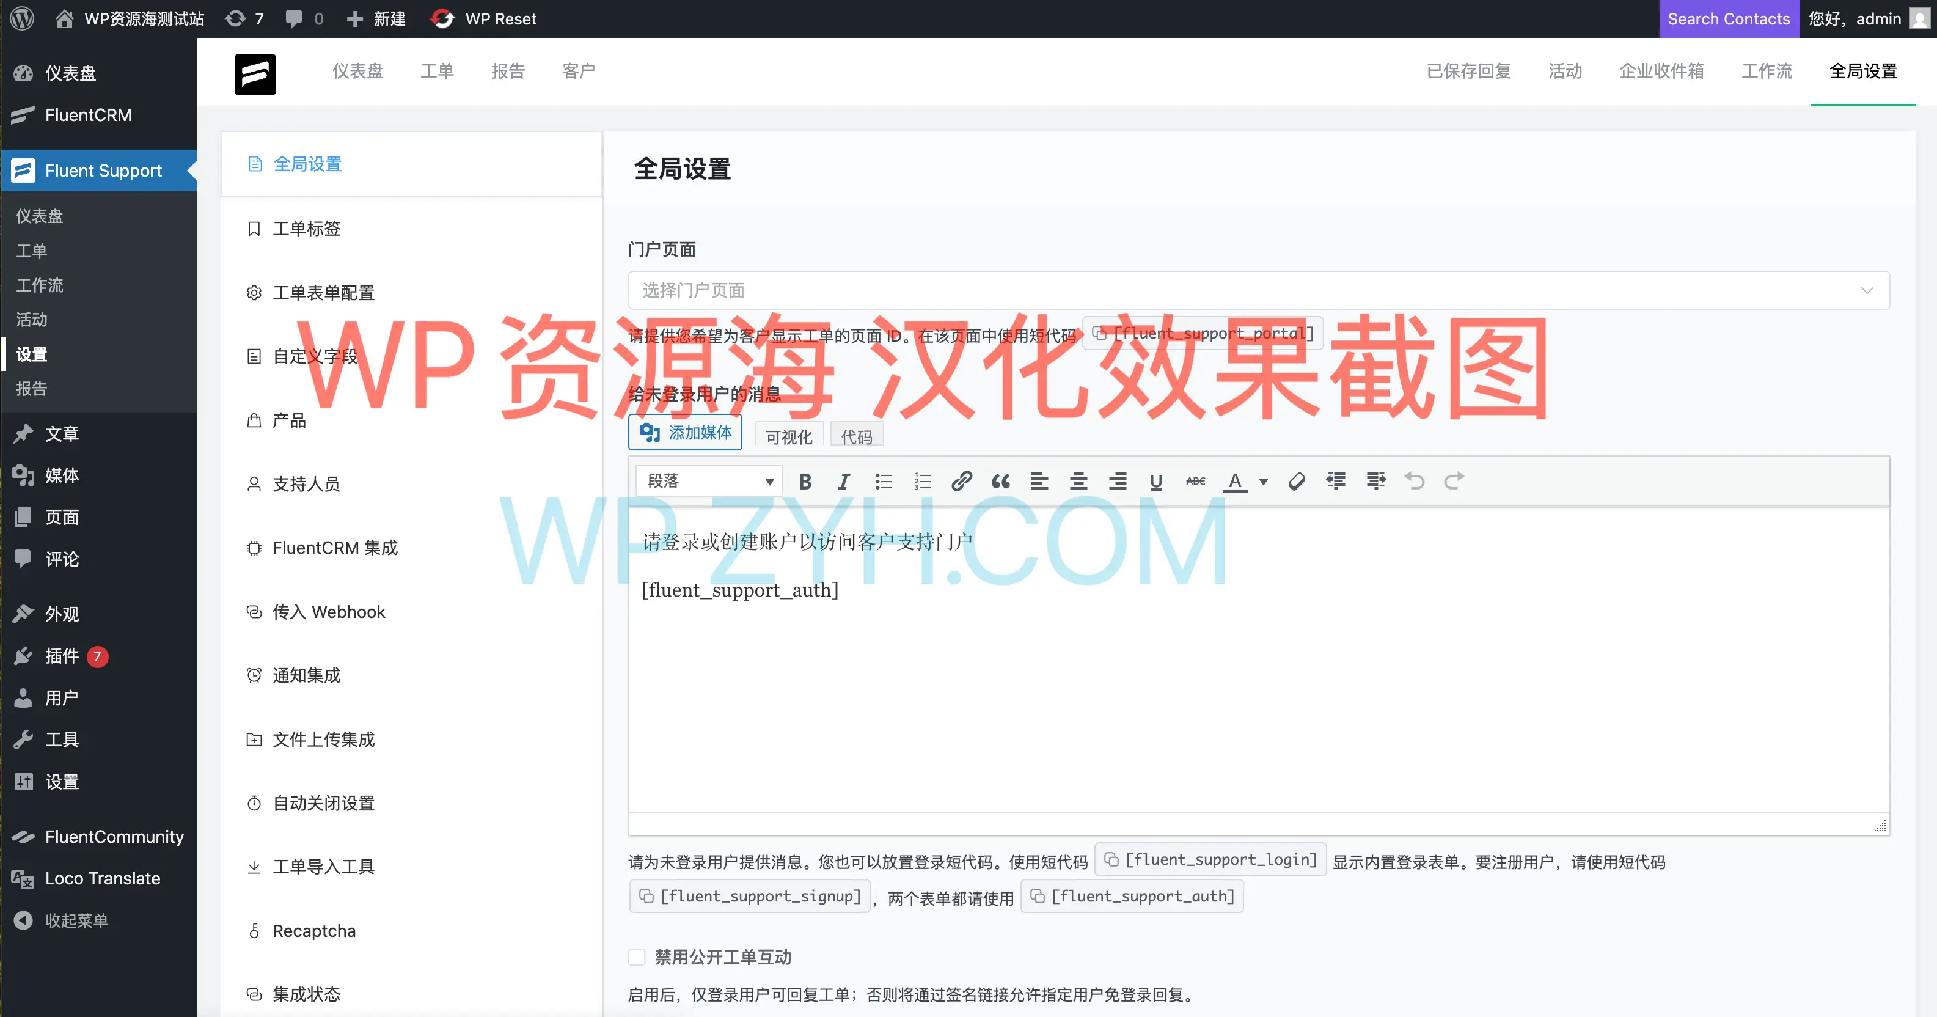Apply strikethrough formatting
1937x1017 pixels.
click(x=1196, y=482)
